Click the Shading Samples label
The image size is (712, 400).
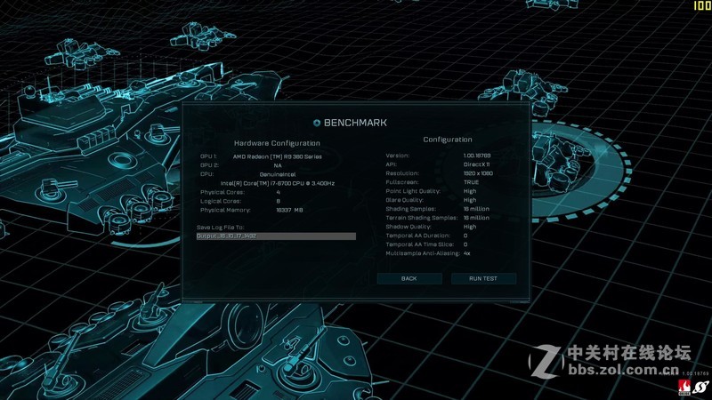410,209
